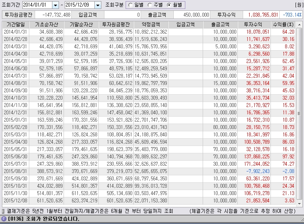Select the 일별 (daily) radio button
This screenshot has width=304, height=224.
point(131,5)
